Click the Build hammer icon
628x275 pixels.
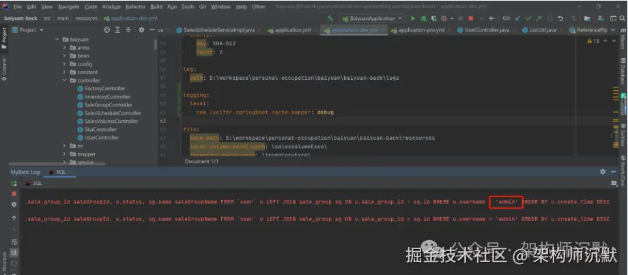pyautogui.click(x=330, y=18)
